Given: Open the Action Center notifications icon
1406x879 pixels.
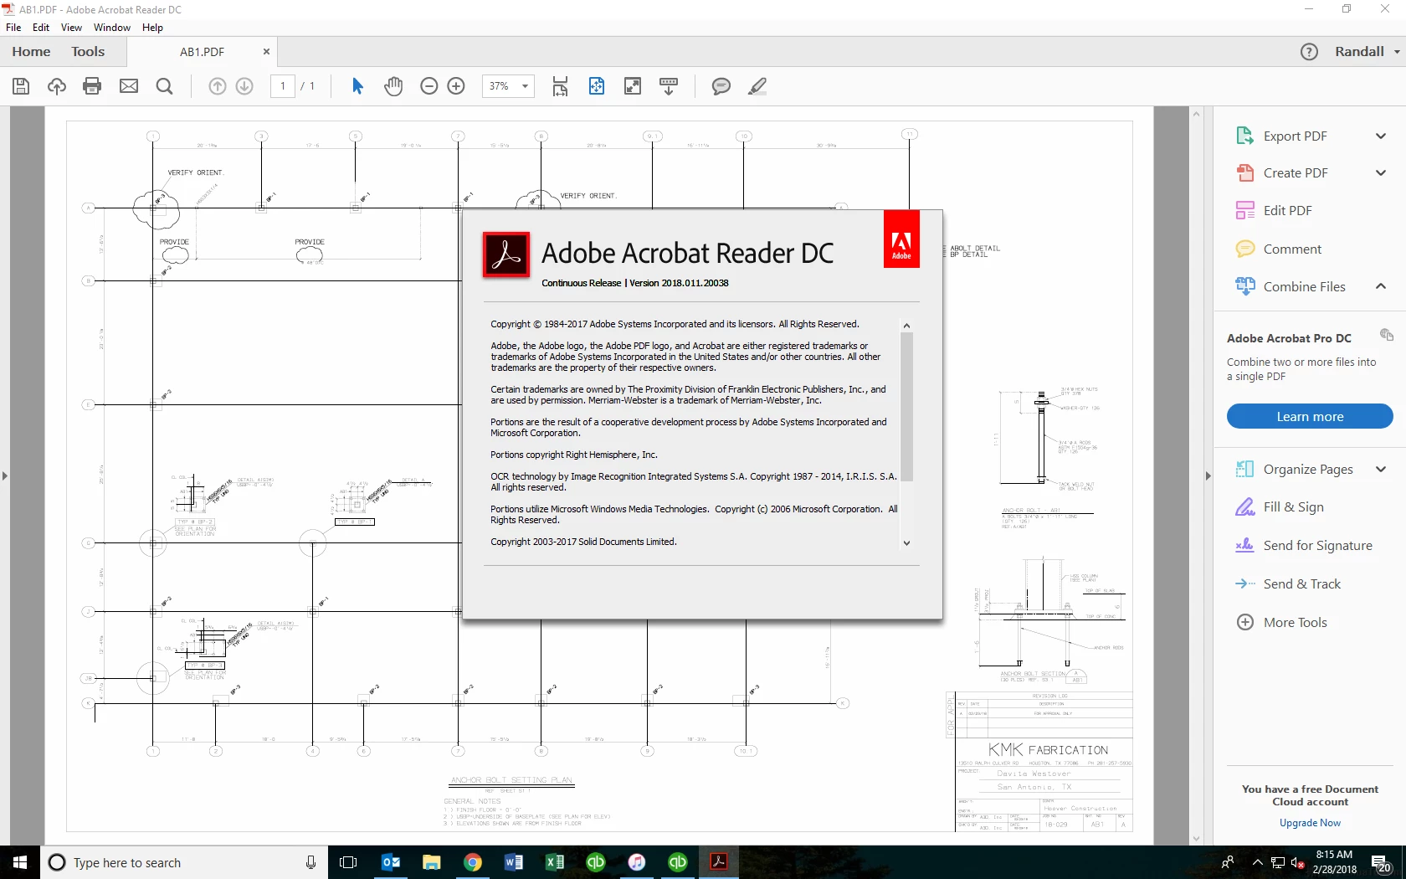Looking at the screenshot, I should point(1382,862).
